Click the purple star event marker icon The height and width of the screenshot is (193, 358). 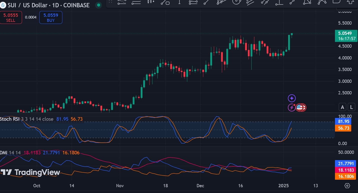(x=292, y=98)
